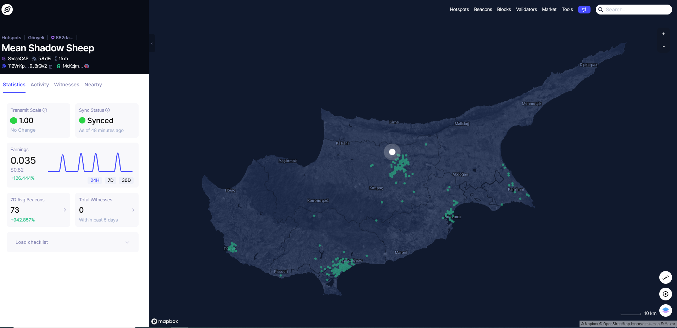This screenshot has height=328, width=677.
Task: Click the green owner badge icon next to 14cKzjm
Action: pos(59,66)
